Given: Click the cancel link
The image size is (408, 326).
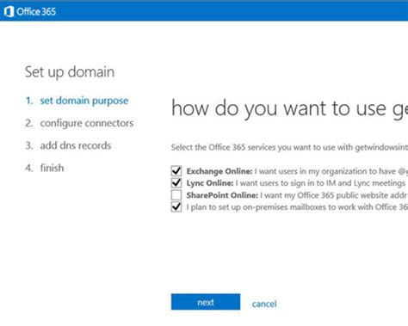Looking at the screenshot, I should click(x=264, y=304).
